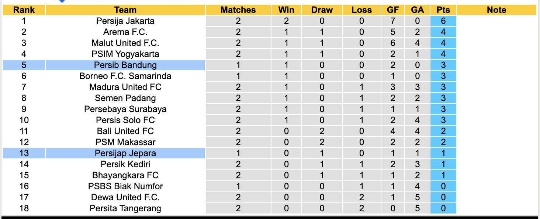Screen dimensions: 540x219
Task: Click the Rank column header
Action: (x=24, y=10)
